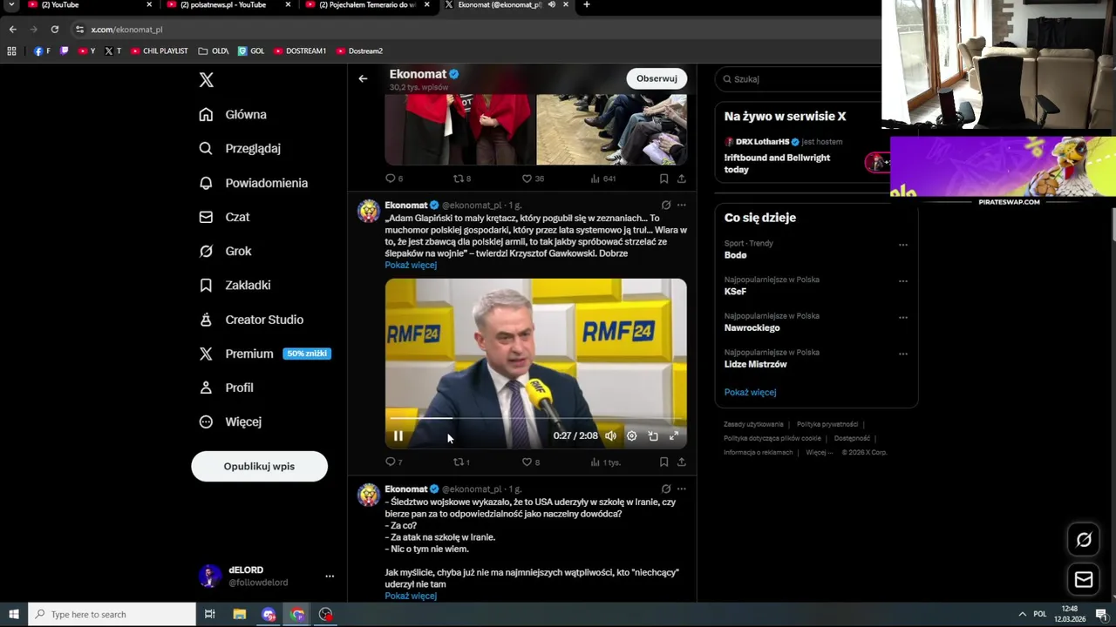1116x627 pixels.
Task: Open Grok icon on Iran tweet
Action: pos(665,489)
